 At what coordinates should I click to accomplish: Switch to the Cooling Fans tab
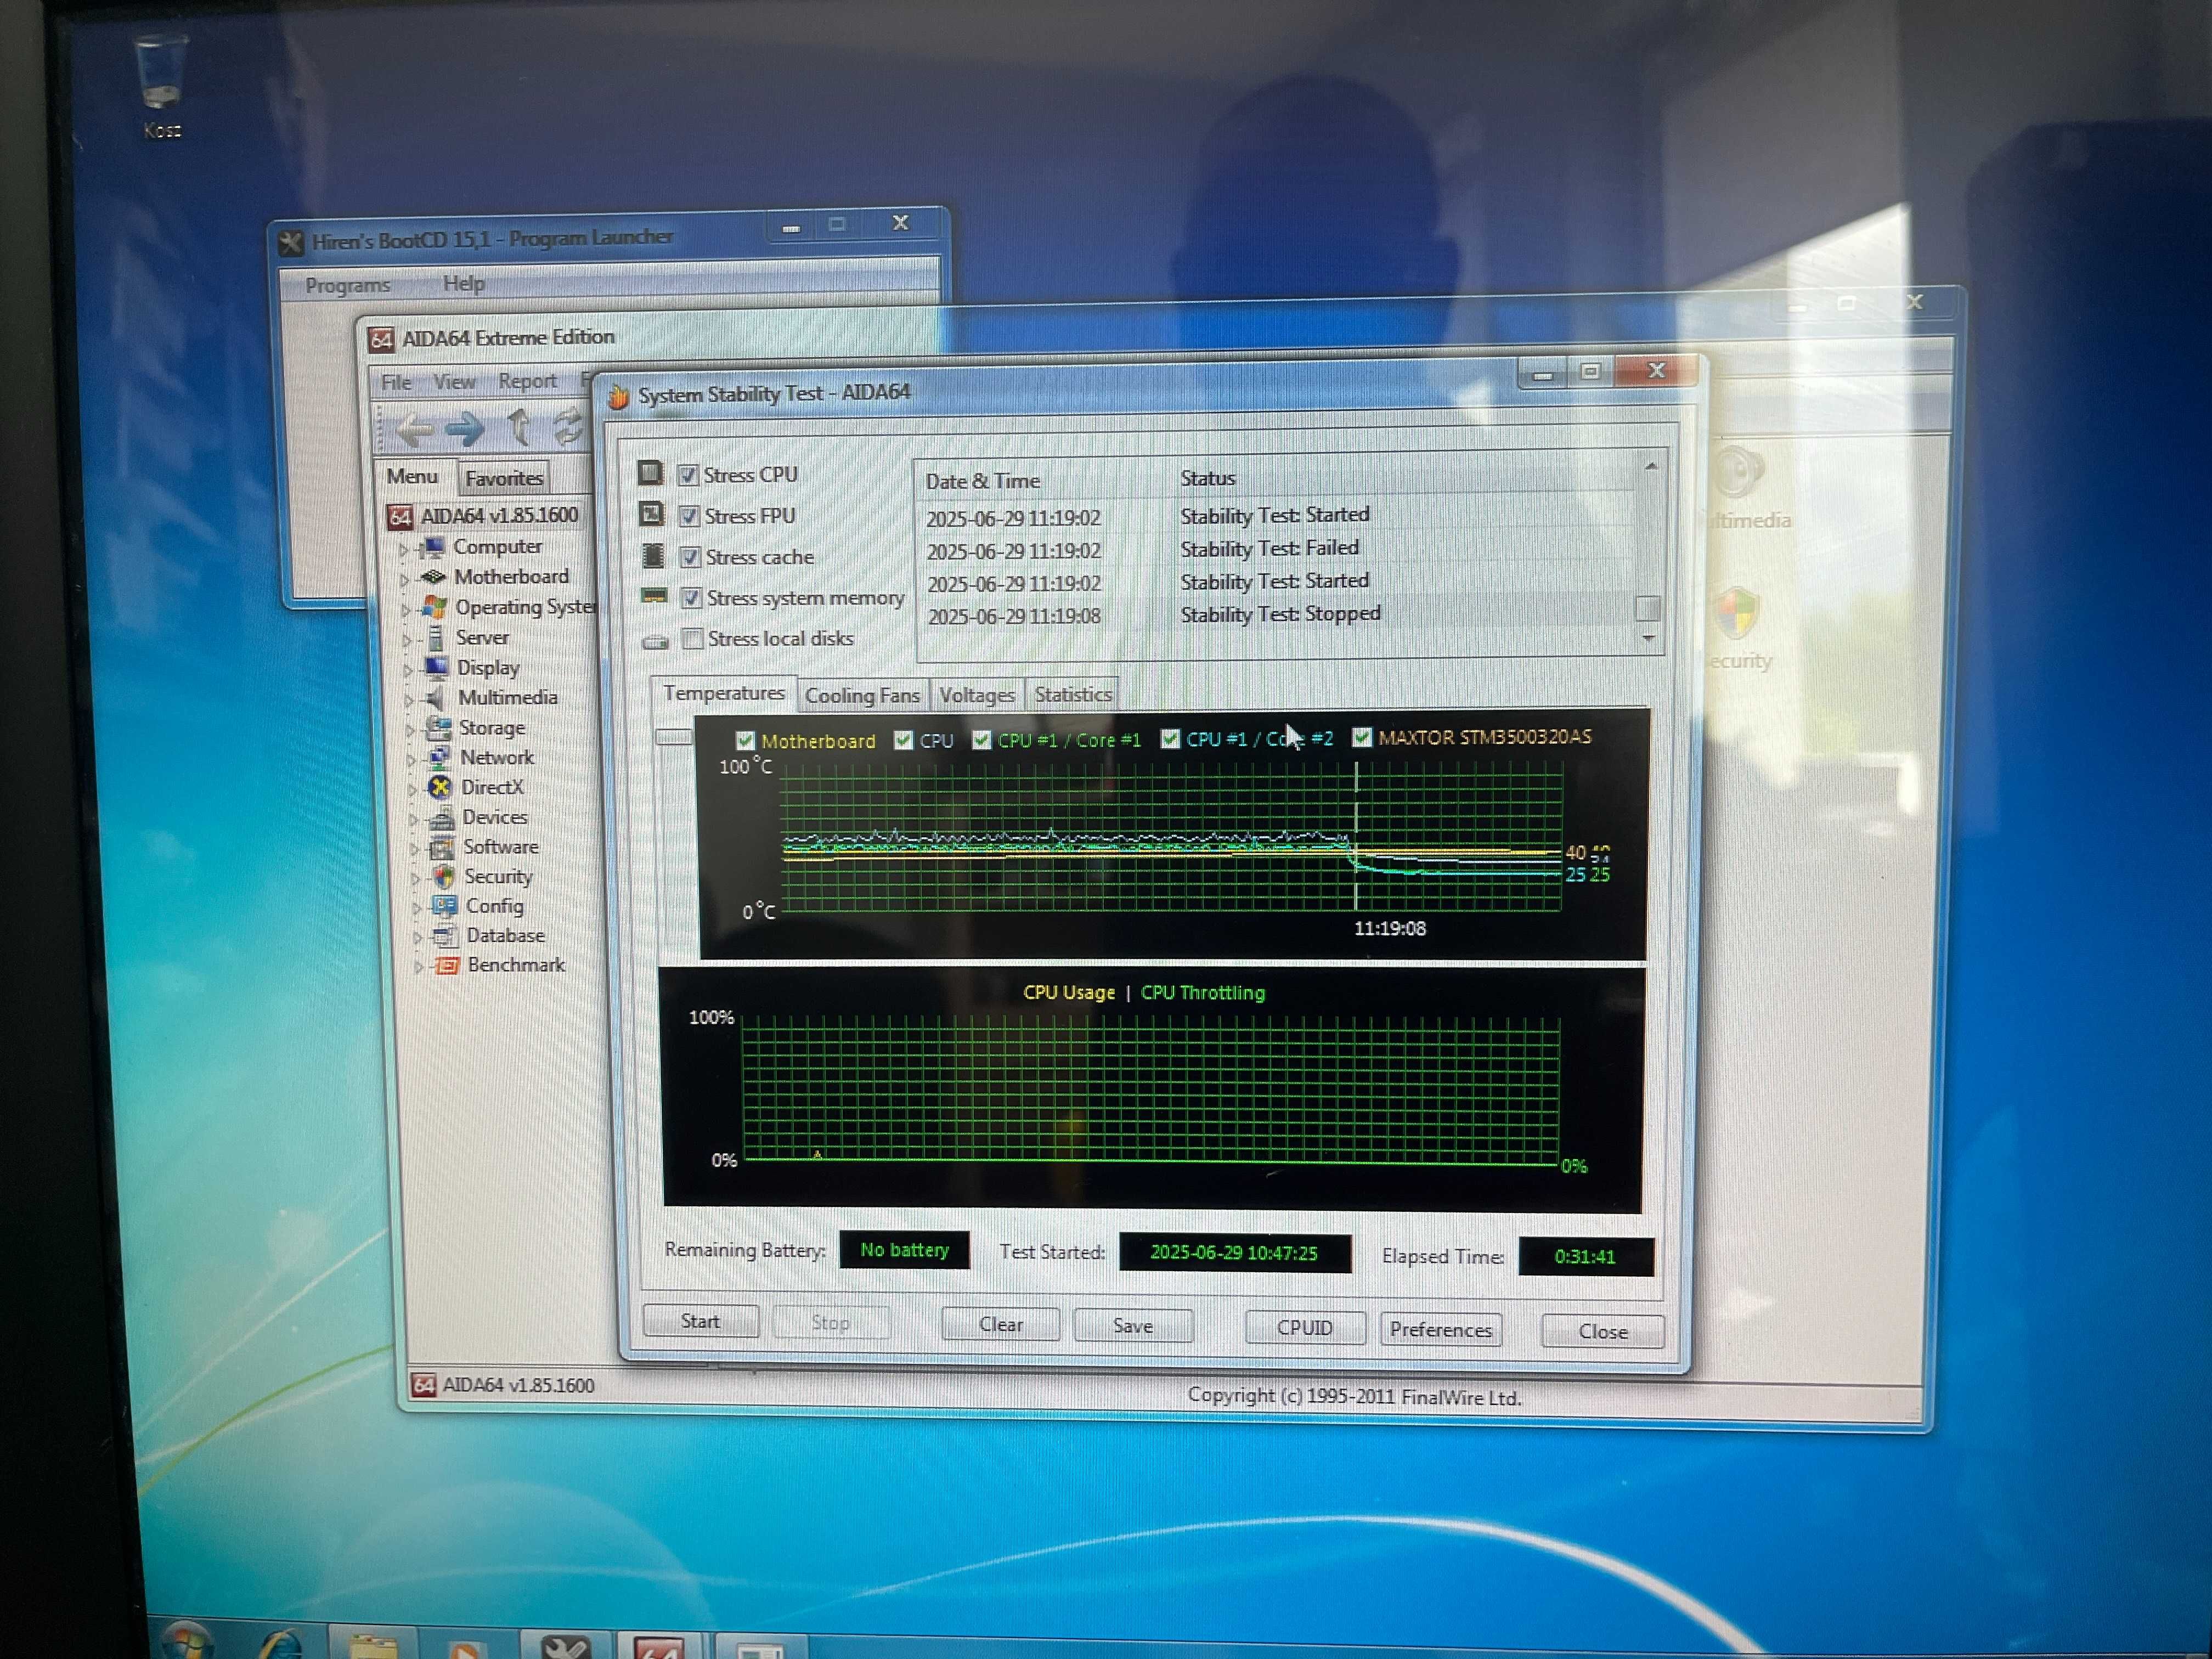tap(862, 696)
